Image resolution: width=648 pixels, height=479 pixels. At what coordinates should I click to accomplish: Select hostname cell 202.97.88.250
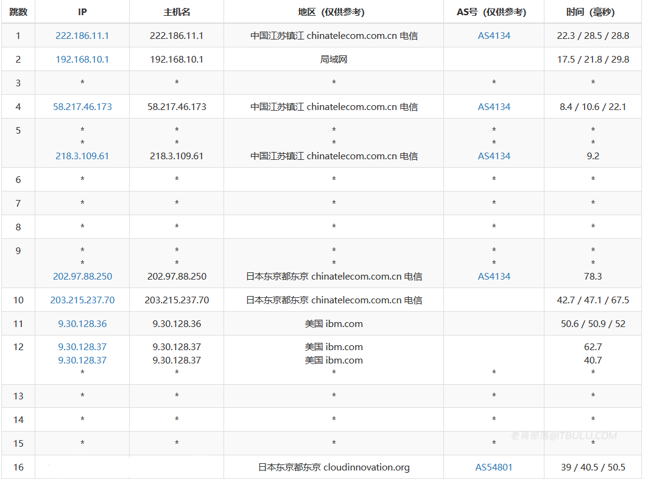[177, 277]
